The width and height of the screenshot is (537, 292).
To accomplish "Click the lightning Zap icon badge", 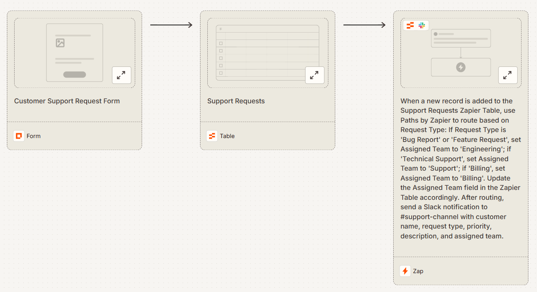I will pyautogui.click(x=405, y=271).
